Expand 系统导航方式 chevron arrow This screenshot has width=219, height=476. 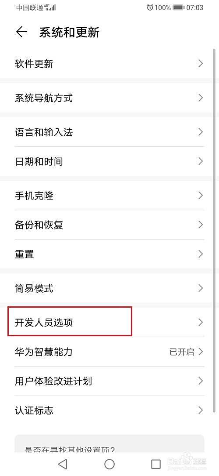(201, 98)
